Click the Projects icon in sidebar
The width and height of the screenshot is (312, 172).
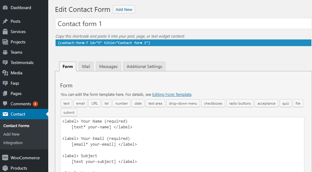tap(5, 42)
